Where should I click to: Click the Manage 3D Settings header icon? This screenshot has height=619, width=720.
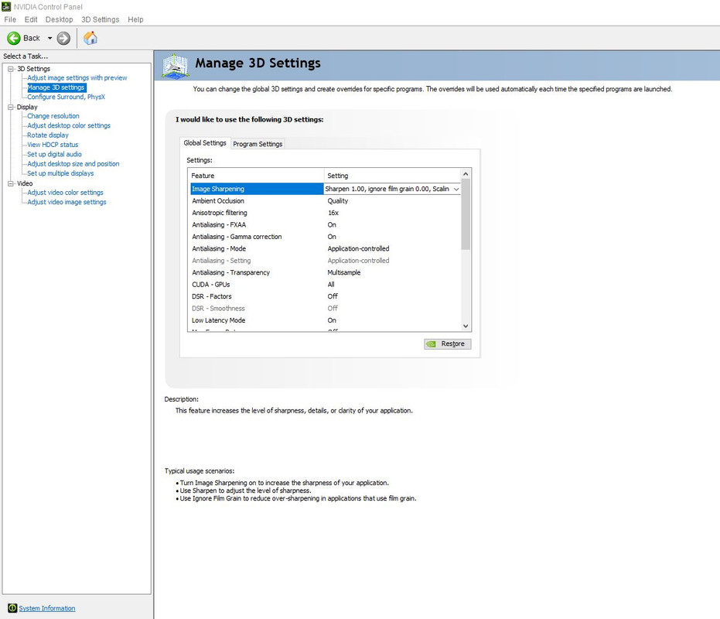pos(175,67)
